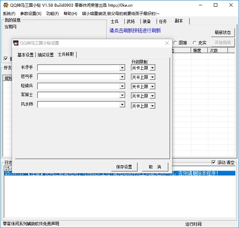Switch to the 抽奖设置 tab
Image resolution: width=239 pixels, height=228 pixels.
(x=45, y=55)
